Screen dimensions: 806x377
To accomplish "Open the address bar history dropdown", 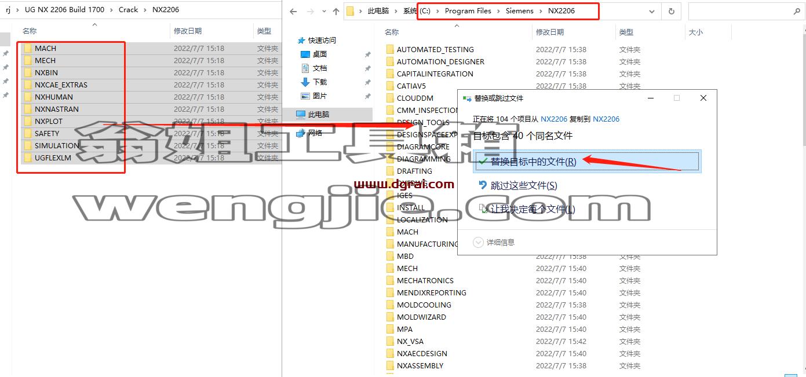I will click(x=652, y=11).
